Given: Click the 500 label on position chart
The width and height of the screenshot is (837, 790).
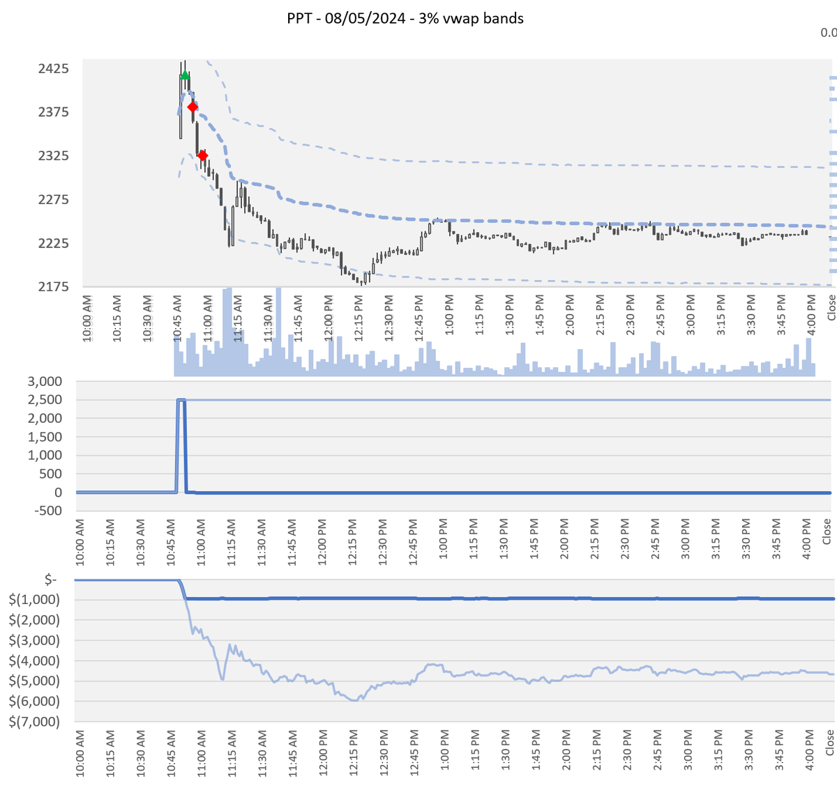Looking at the screenshot, I should tap(50, 474).
